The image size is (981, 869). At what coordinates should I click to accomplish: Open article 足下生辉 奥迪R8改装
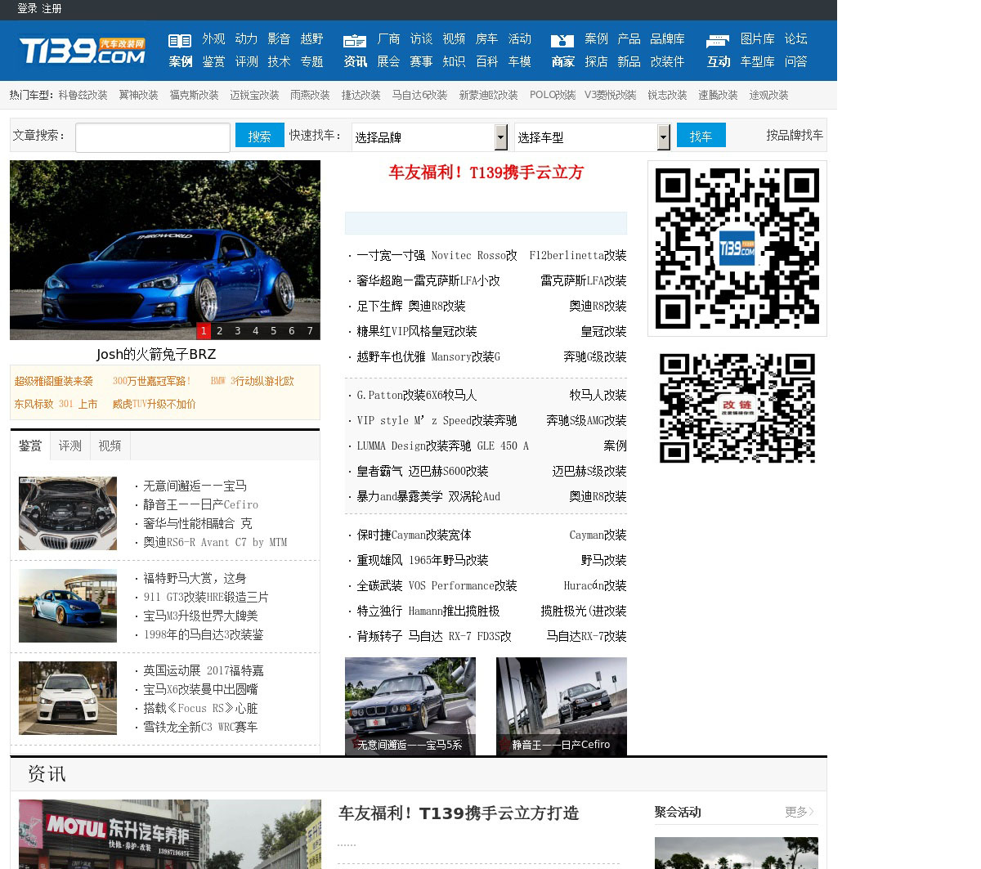[x=411, y=306]
